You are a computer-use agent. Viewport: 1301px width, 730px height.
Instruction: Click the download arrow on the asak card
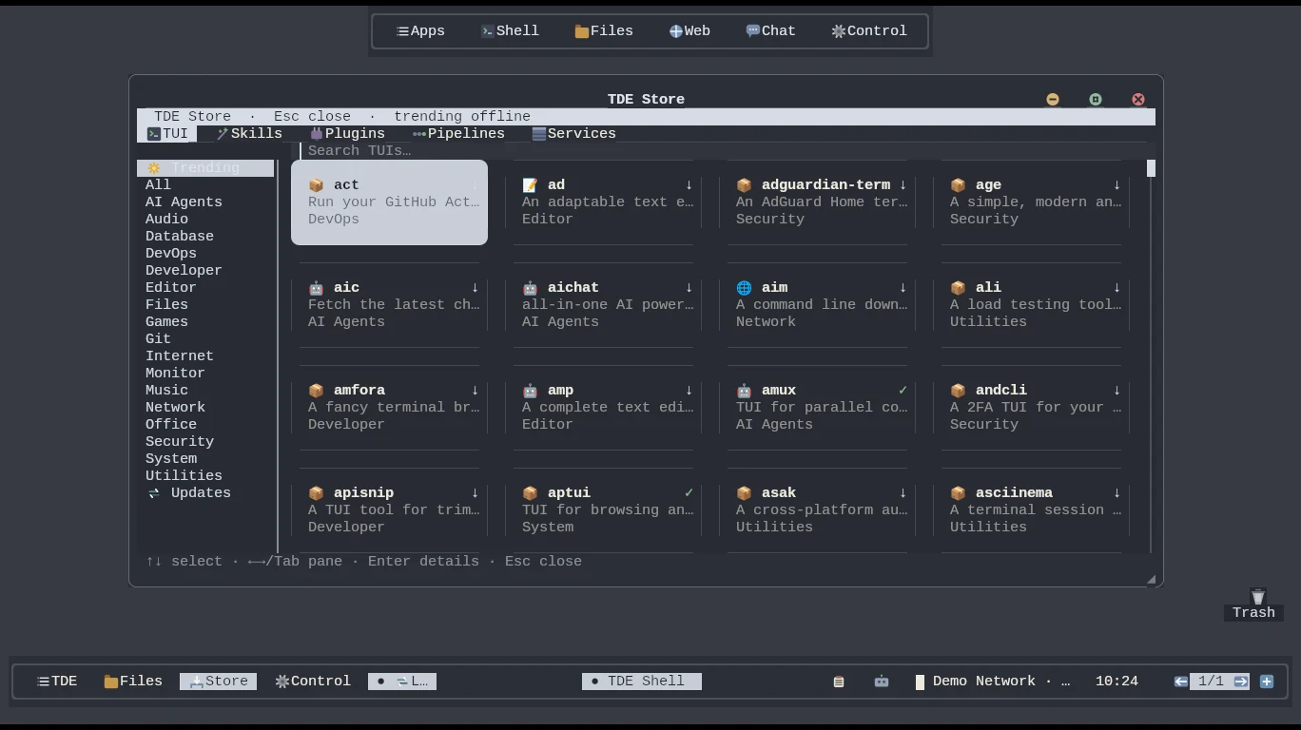(x=903, y=493)
